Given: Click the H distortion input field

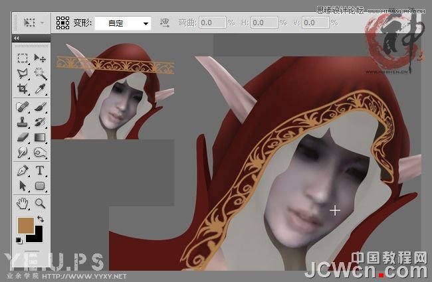Looking at the screenshot, I should click(264, 23).
